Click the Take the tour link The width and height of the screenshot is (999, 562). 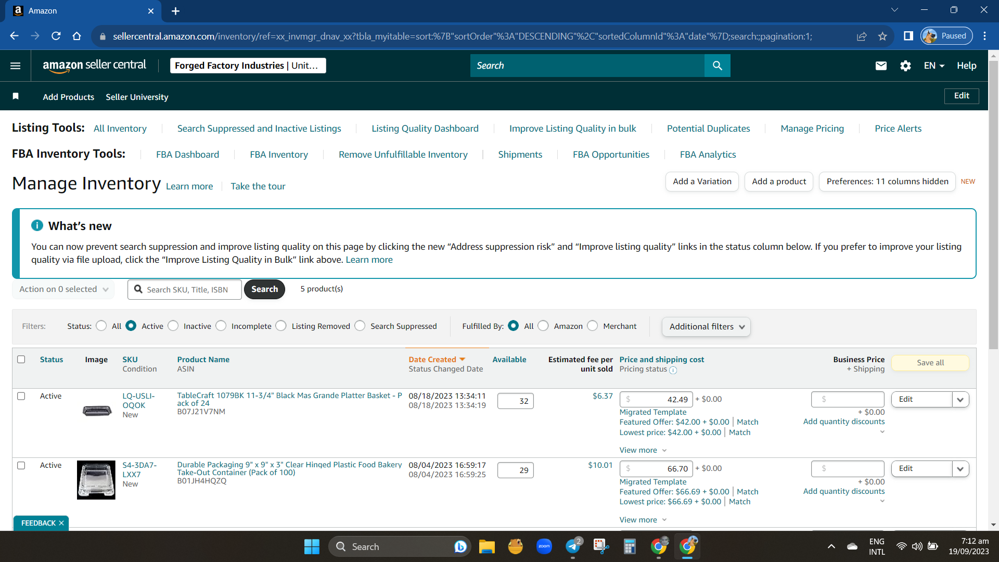[258, 186]
